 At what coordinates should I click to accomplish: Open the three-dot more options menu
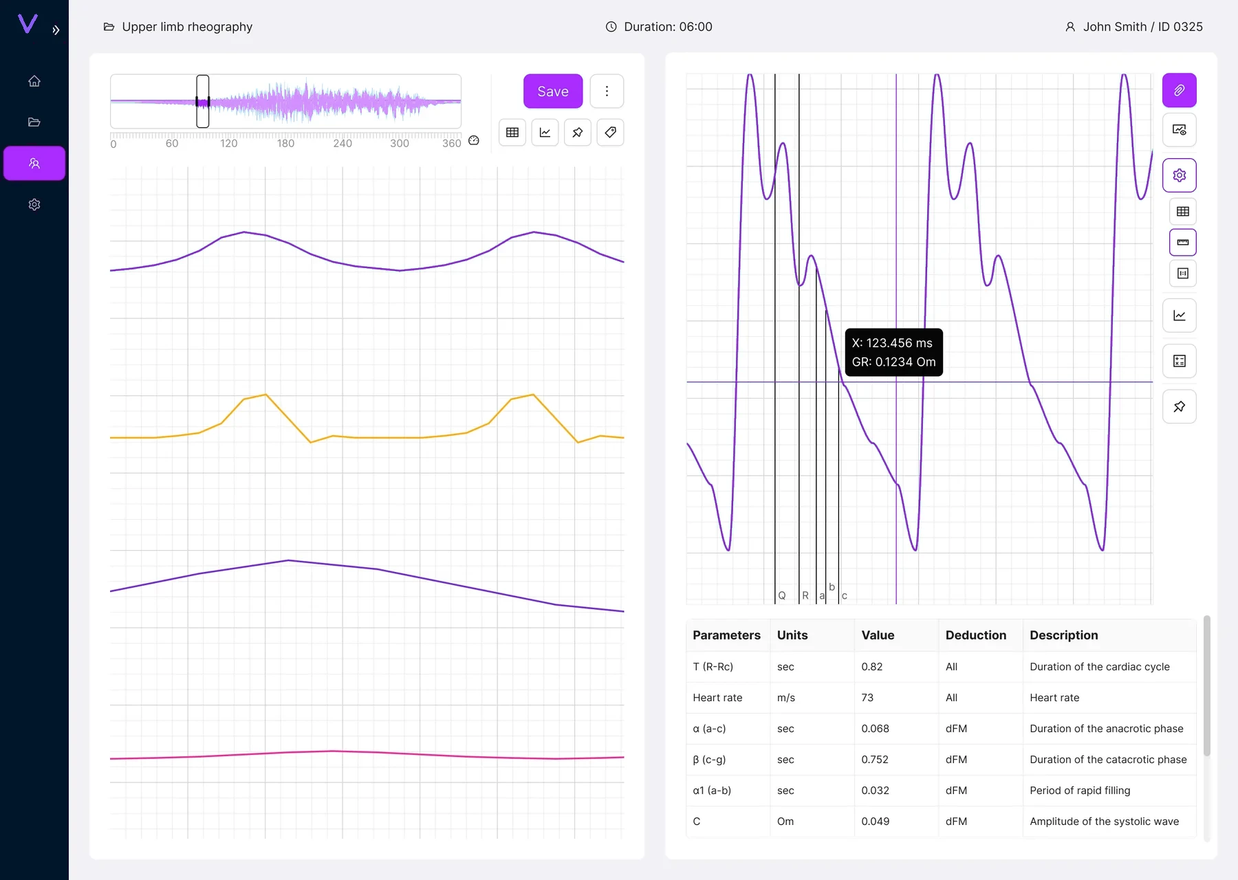pyautogui.click(x=607, y=91)
